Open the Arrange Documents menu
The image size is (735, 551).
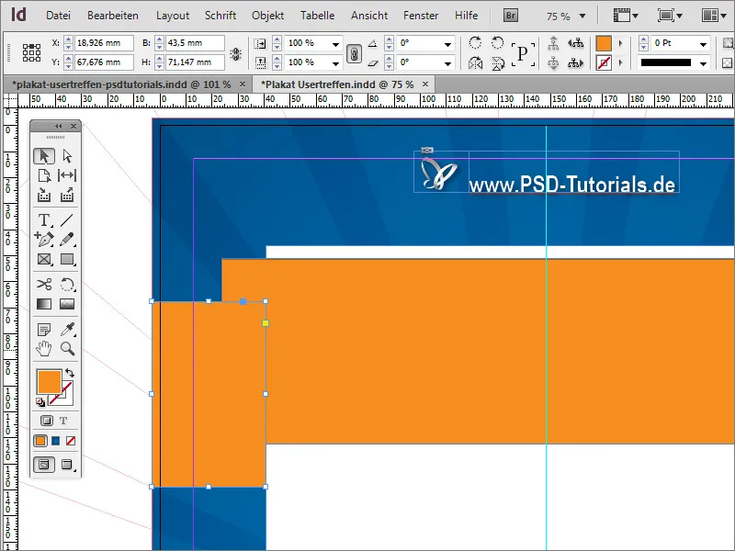[x=714, y=16]
